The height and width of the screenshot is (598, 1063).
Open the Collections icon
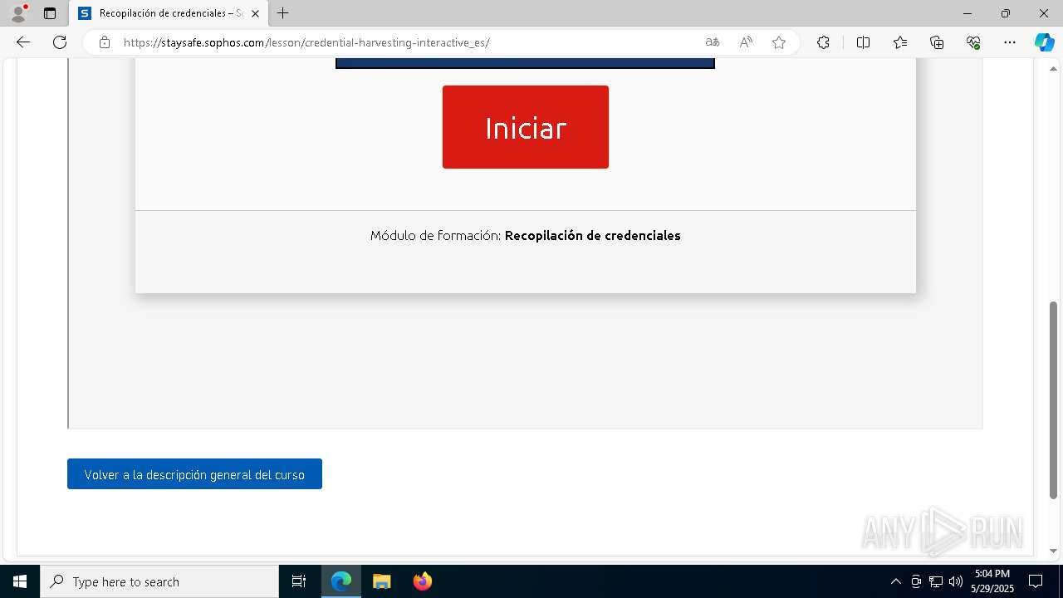(x=937, y=42)
